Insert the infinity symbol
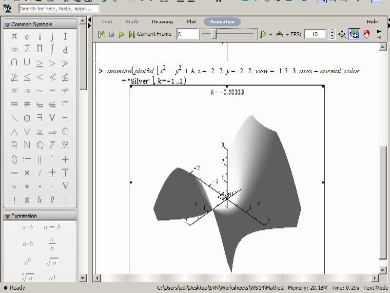Screen dimensions: 390x293 [15, 50]
